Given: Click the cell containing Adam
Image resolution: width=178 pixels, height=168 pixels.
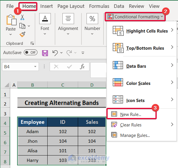Looking at the screenshot, I should tap(33, 131).
